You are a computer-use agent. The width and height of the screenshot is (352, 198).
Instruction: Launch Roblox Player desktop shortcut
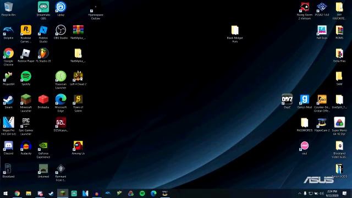pos(26,55)
